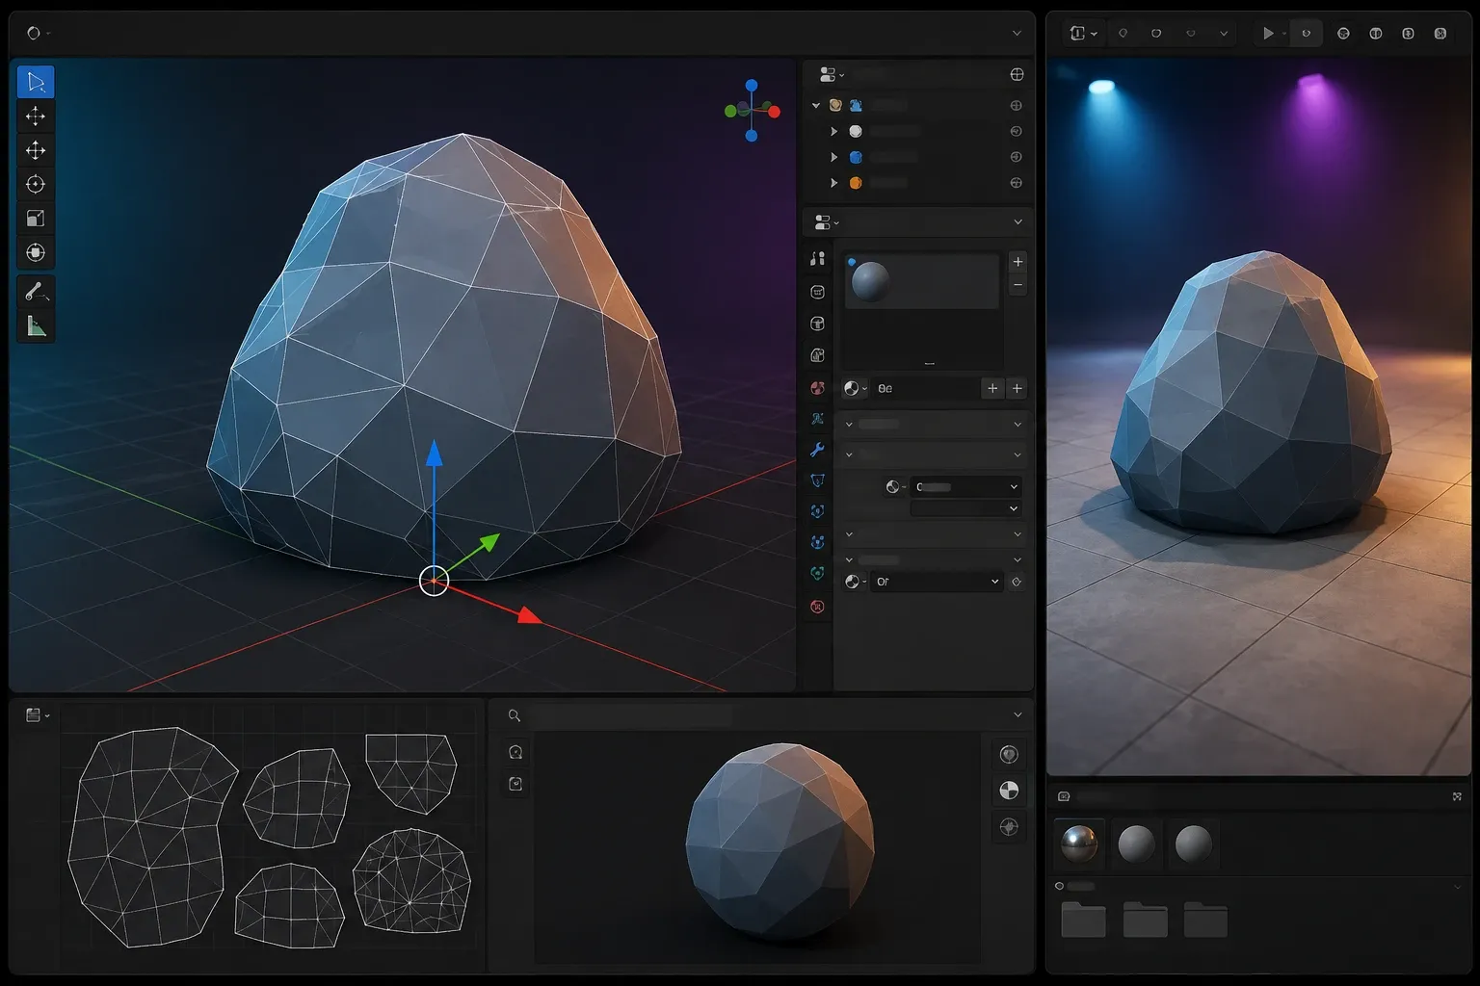The image size is (1480, 986).
Task: Select the Measure ruler tool
Action: point(36,325)
